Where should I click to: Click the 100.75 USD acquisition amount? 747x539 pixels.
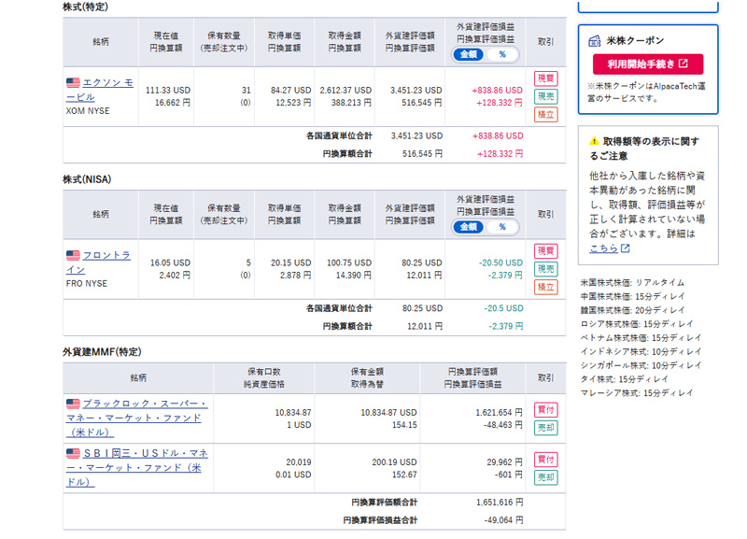[x=349, y=262]
